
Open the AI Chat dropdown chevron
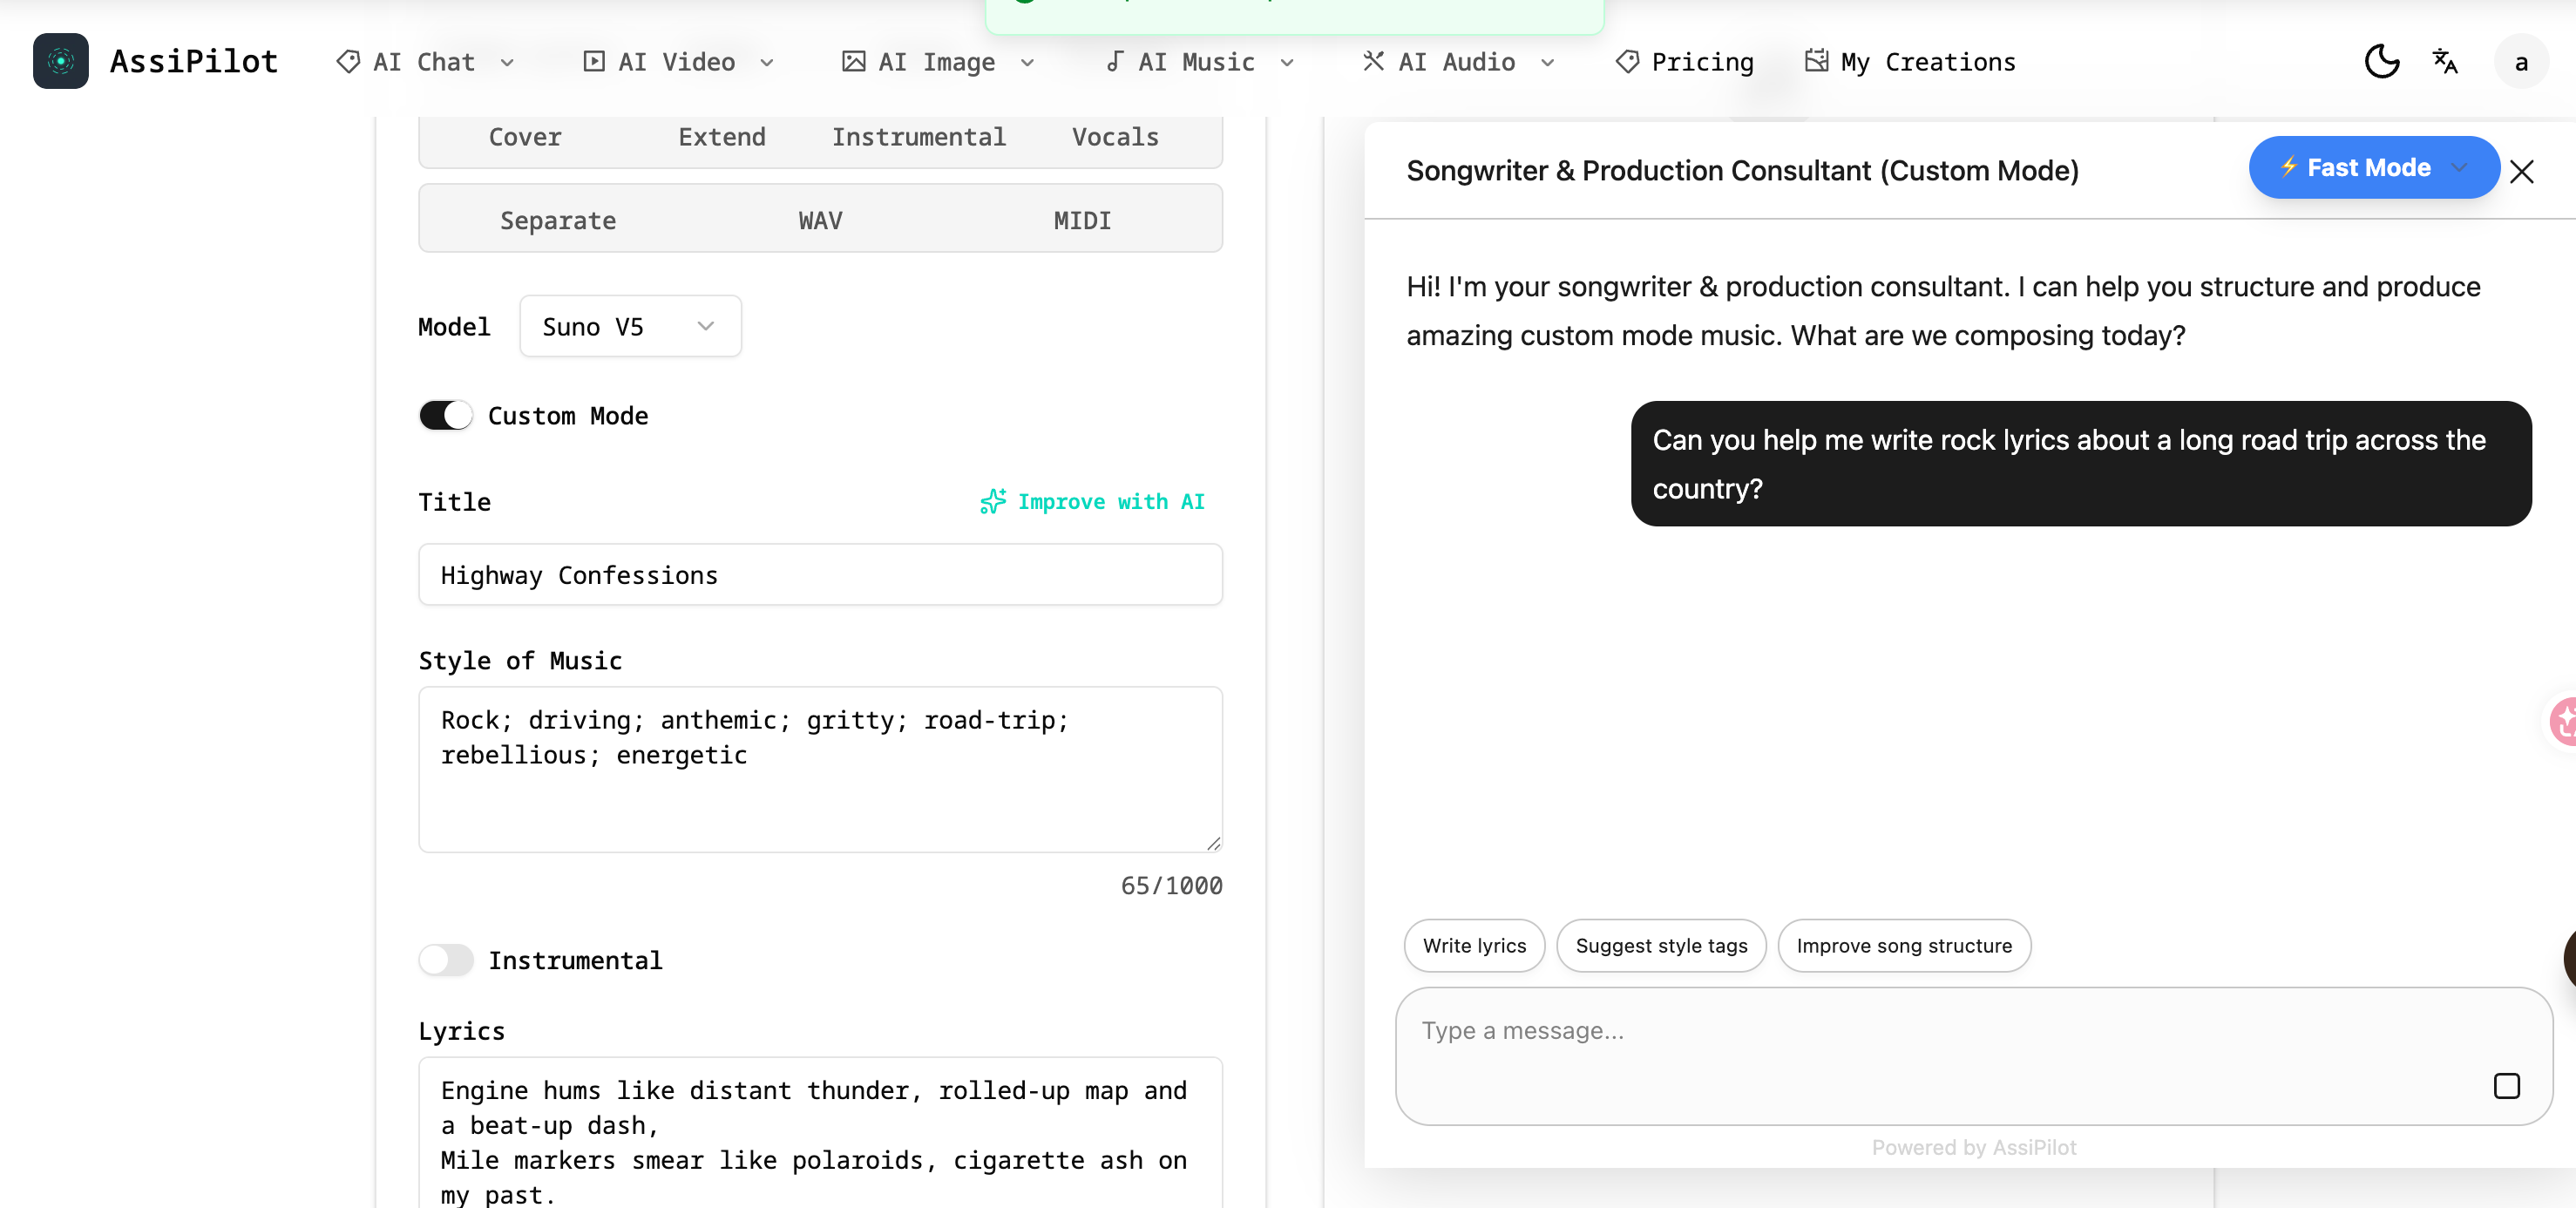(x=510, y=62)
